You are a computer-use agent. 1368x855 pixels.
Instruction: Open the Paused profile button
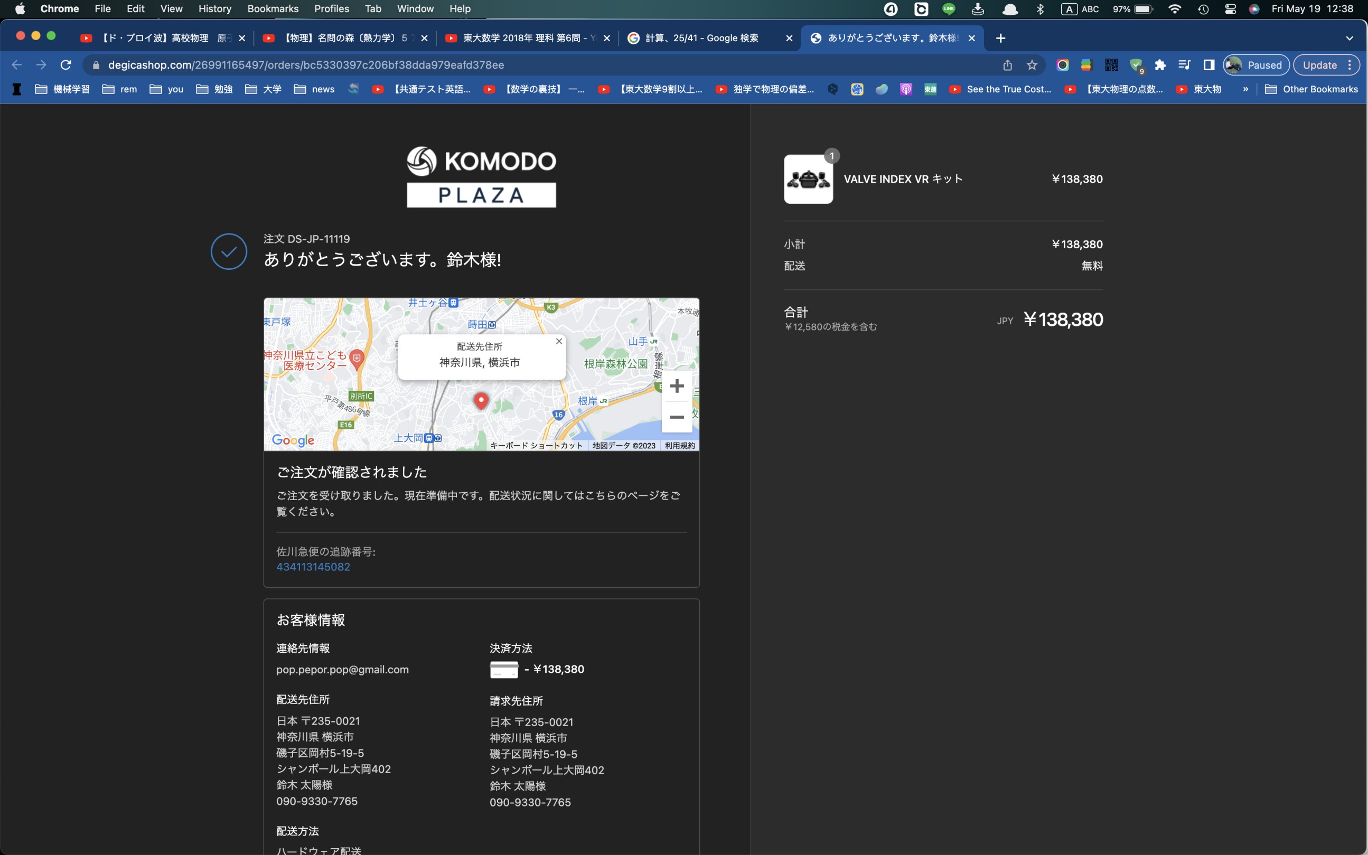[1256, 65]
